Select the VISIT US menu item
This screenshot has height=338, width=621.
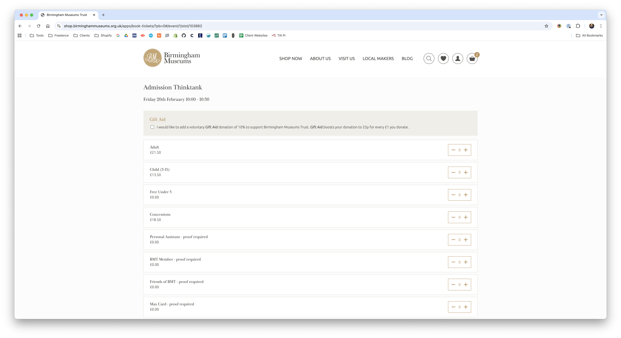(x=346, y=59)
